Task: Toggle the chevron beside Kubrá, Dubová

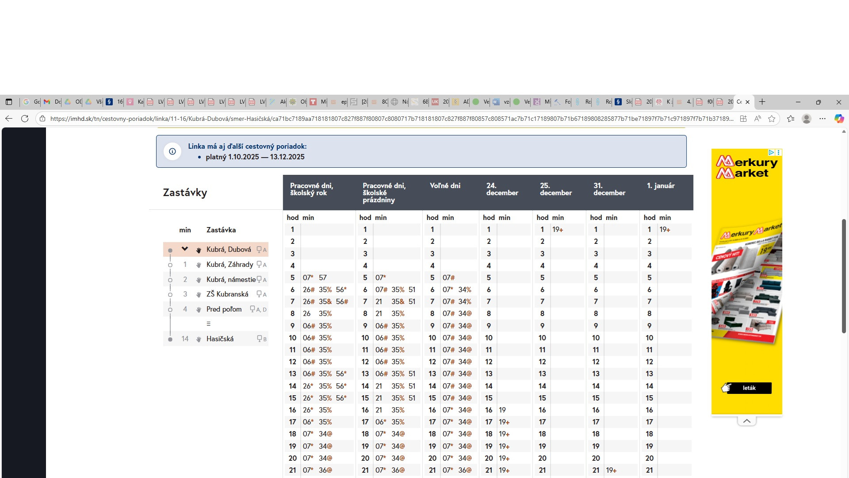Action: click(185, 249)
